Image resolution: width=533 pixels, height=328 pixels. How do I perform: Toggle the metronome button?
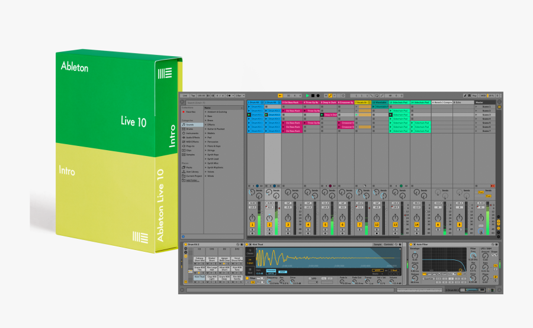(229, 96)
